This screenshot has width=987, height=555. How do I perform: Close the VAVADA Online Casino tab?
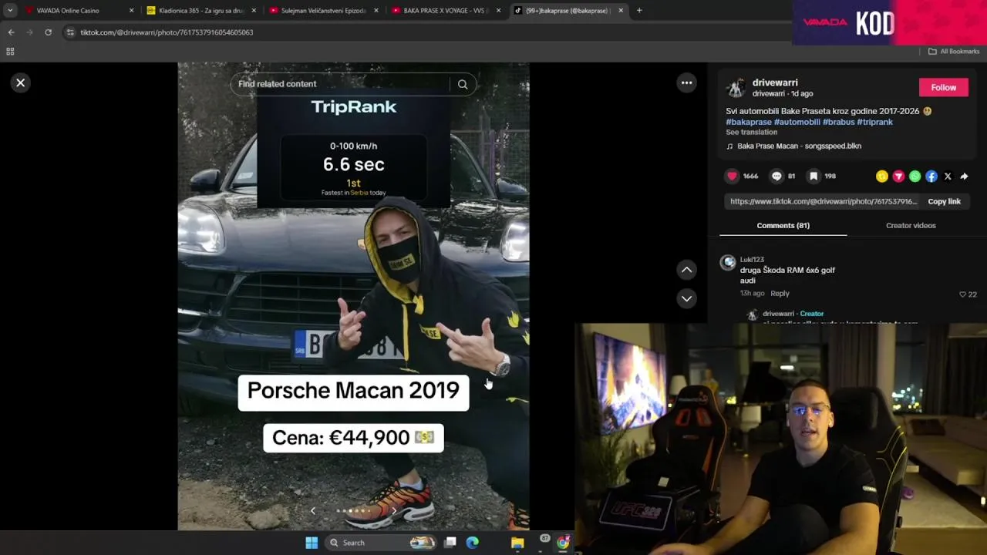click(131, 11)
